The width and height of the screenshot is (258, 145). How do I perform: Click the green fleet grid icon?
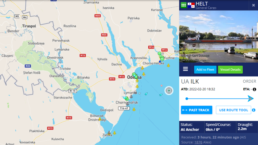[184, 5]
